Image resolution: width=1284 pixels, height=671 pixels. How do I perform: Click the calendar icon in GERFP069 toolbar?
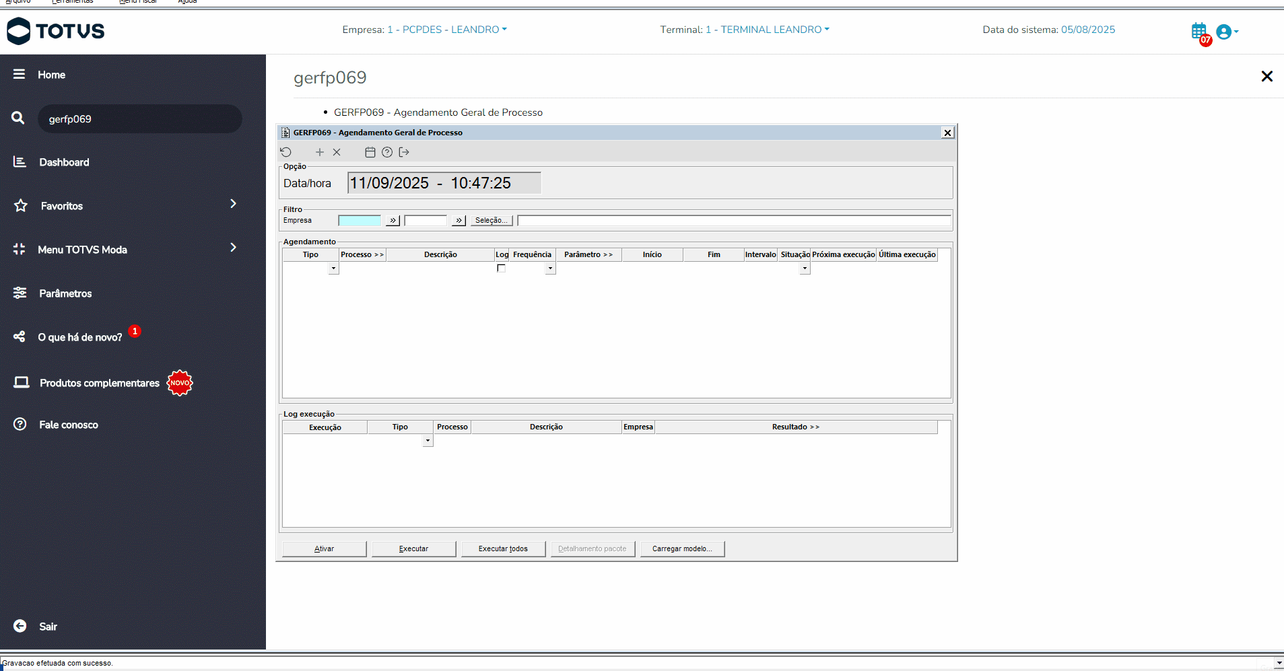(x=370, y=152)
